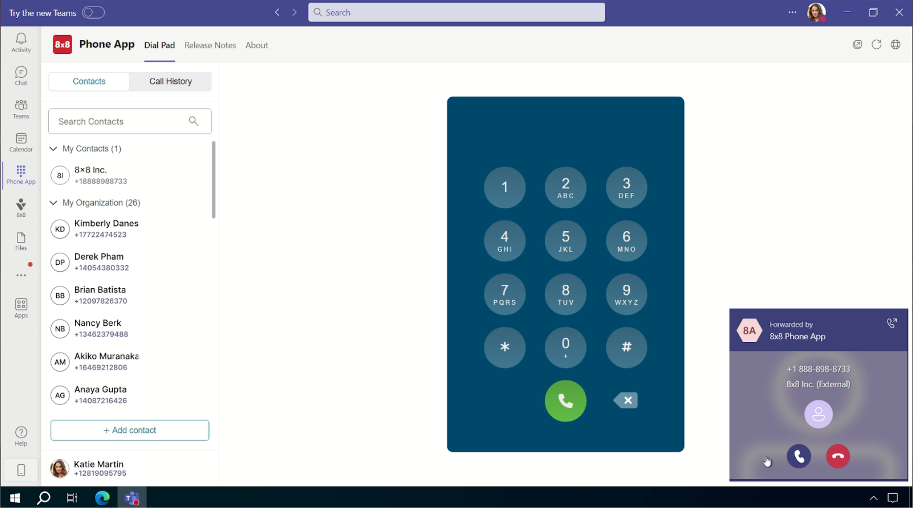The width and height of the screenshot is (913, 508).
Task: Click Add contact button
Action: (129, 430)
